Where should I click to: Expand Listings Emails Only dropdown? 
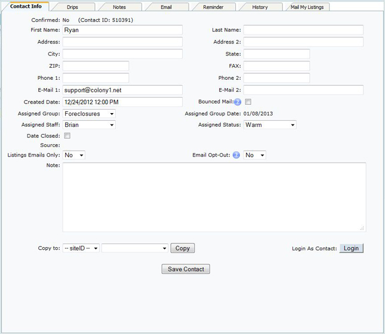tap(74, 155)
